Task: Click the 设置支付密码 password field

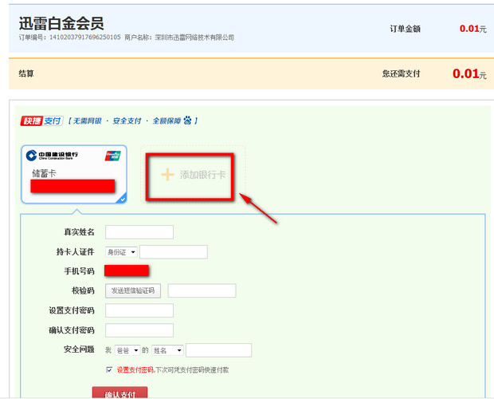Action: (139, 310)
